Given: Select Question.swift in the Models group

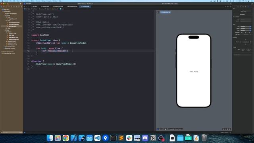Looking at the screenshot, I should [x=12, y=34].
